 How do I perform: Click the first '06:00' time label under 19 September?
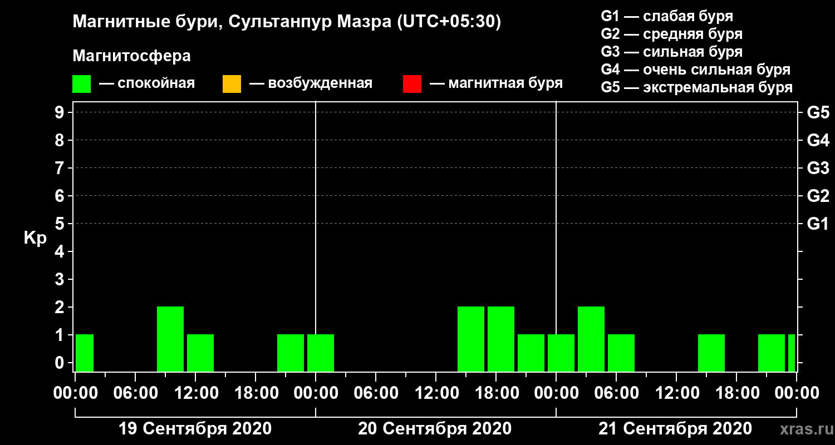click(135, 393)
